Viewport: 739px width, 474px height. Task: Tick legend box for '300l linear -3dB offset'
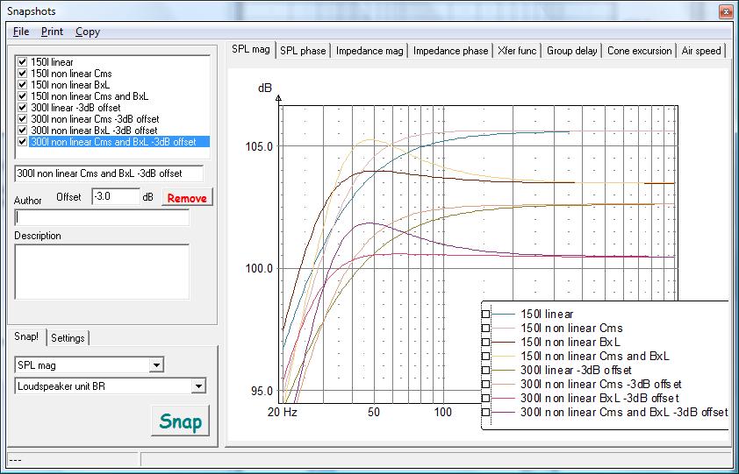tap(485, 371)
